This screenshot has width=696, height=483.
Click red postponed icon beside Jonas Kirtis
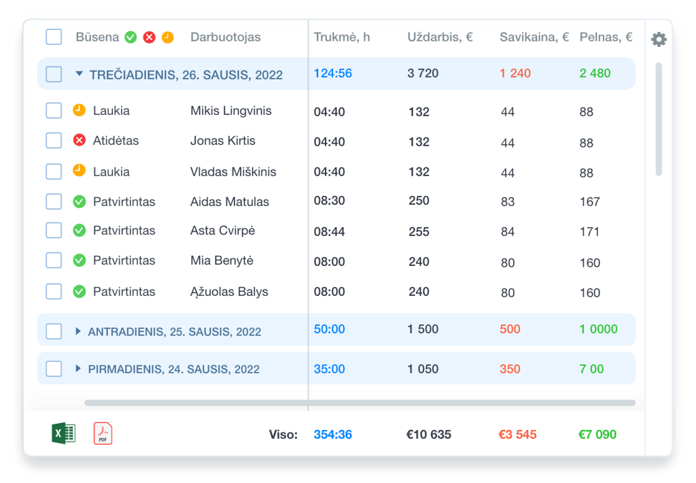pos(80,141)
